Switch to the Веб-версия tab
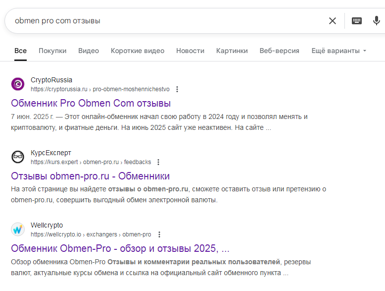Screen dimensions: 385x291 (280, 51)
